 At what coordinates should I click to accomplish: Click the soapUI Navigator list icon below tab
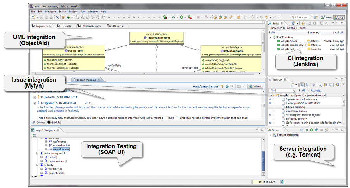[x=34, y=136]
